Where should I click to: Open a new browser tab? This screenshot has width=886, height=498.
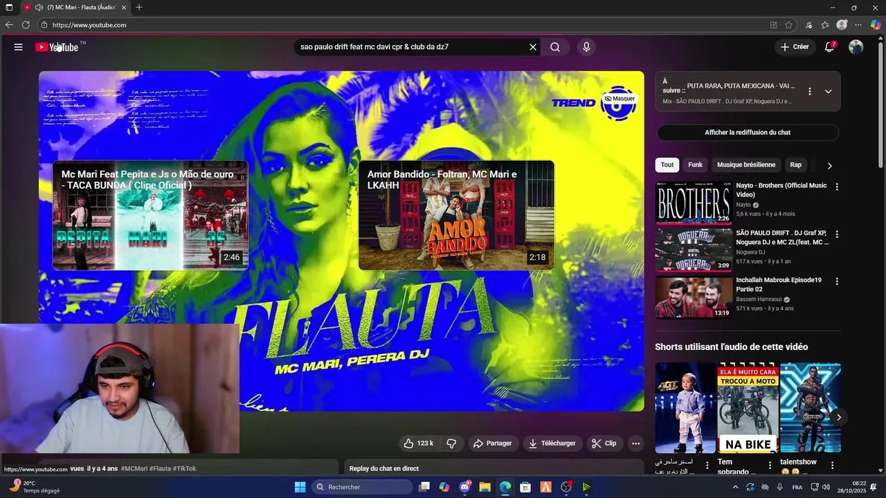[139, 8]
